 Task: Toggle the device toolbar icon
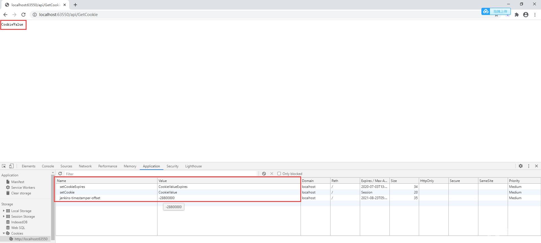[x=11, y=166]
